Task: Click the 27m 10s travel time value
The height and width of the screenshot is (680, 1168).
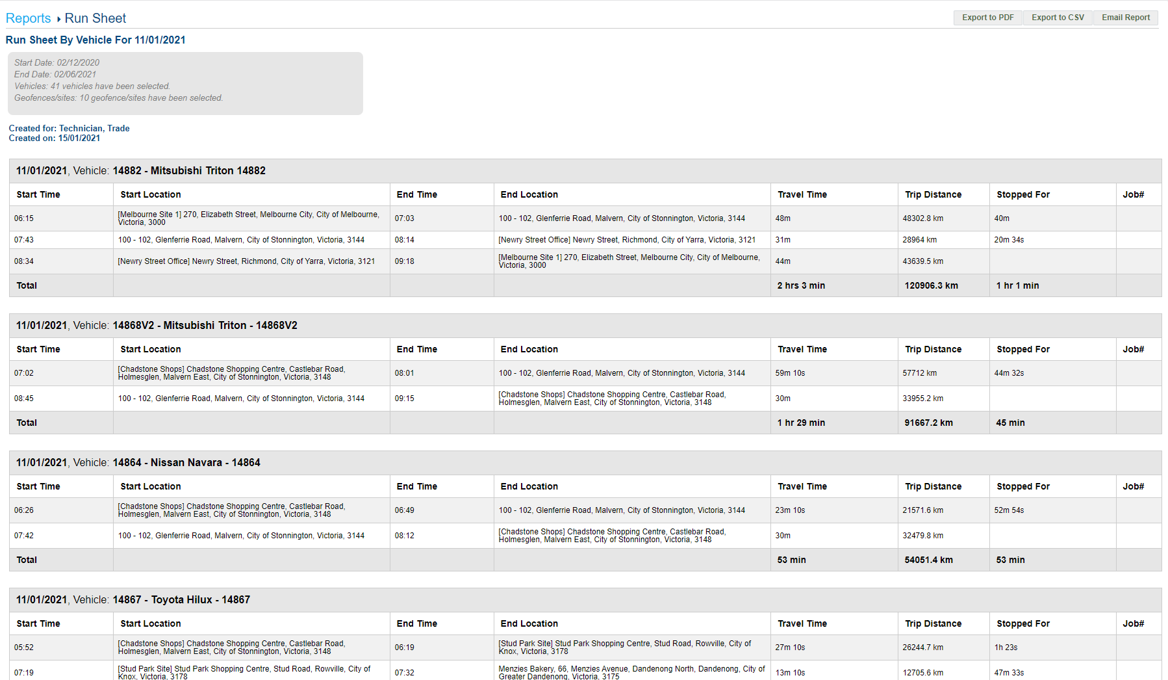Action: tap(790, 647)
